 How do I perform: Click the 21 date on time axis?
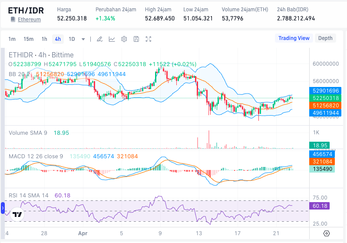(x=276, y=233)
